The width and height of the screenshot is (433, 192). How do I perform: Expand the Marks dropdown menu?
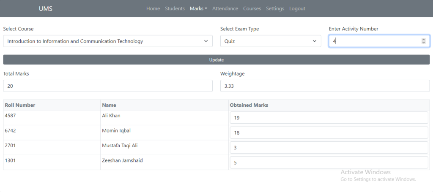[198, 8]
